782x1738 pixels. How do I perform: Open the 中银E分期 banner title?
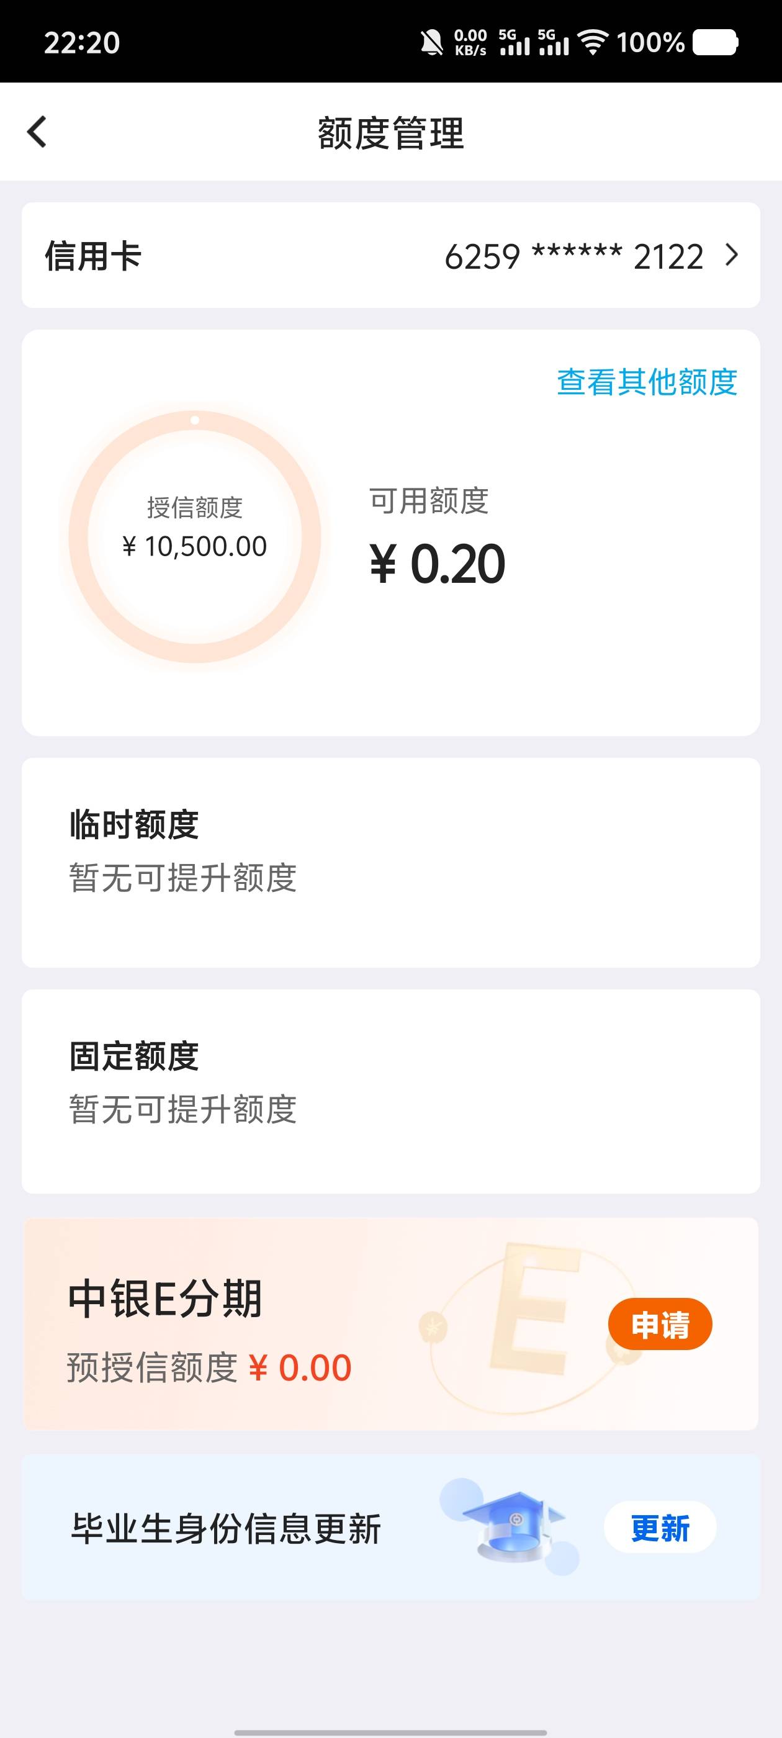(164, 1299)
